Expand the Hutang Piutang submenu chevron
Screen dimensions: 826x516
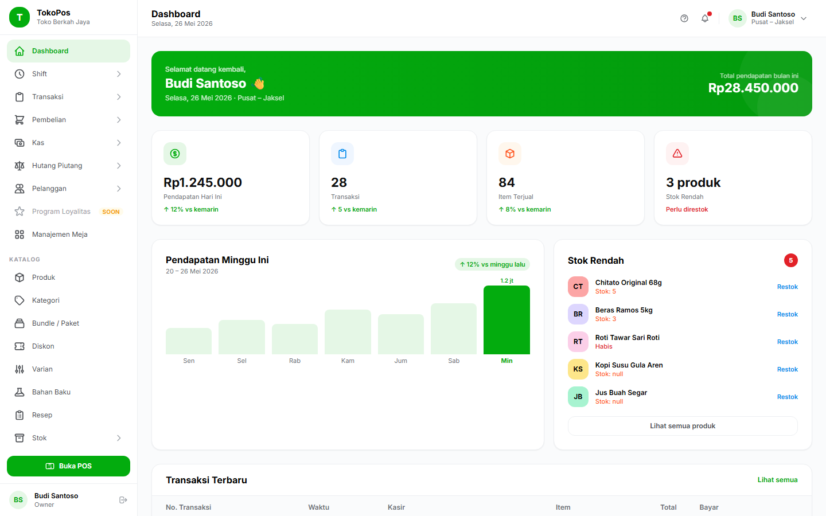coord(119,166)
